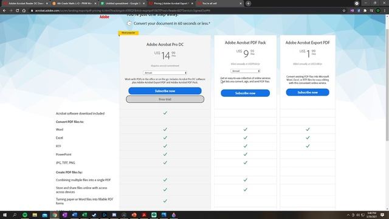Switch to Adobe Acrobat Reader DC tab

pos(26,4)
